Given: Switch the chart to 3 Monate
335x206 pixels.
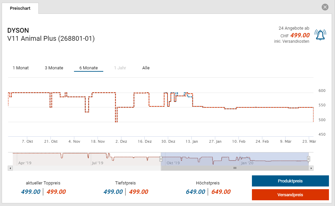Looking at the screenshot, I should coord(54,68).
